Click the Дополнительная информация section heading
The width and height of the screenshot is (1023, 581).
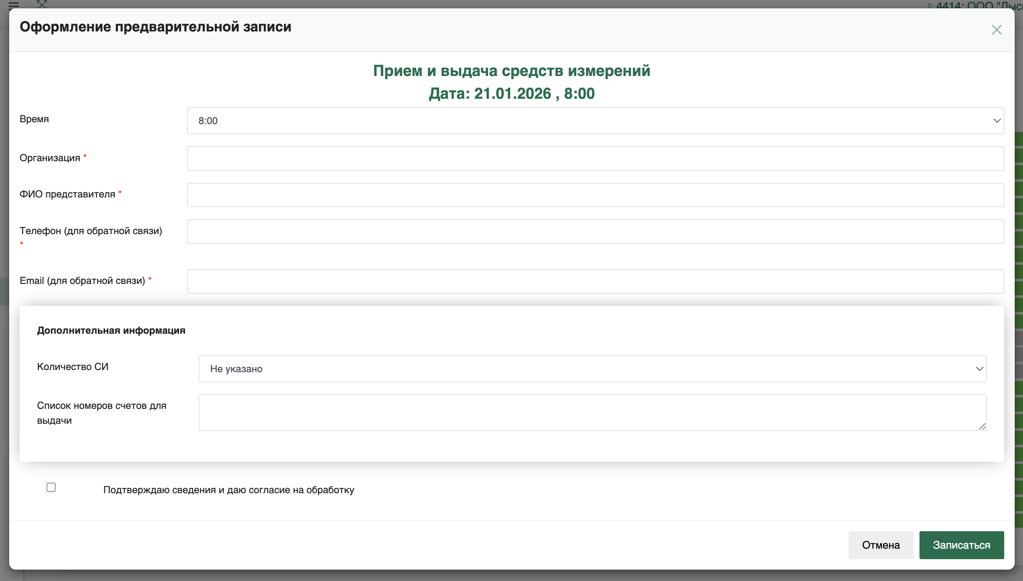tap(111, 330)
